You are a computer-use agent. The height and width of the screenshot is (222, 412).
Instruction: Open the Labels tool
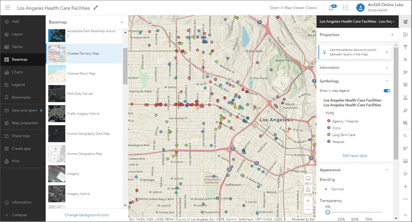405,110
